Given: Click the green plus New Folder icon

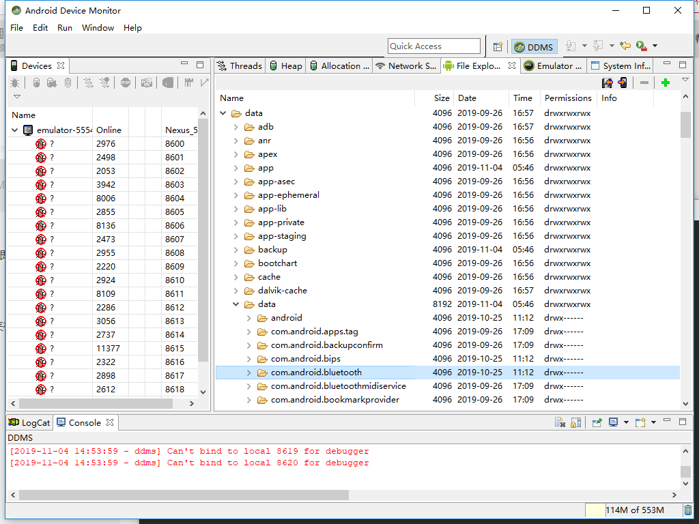Looking at the screenshot, I should click(665, 83).
